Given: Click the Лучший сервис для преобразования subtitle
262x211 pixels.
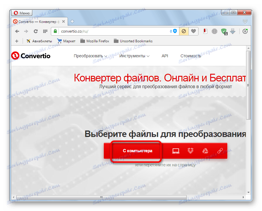Looking at the screenshot, I should tap(166, 86).
